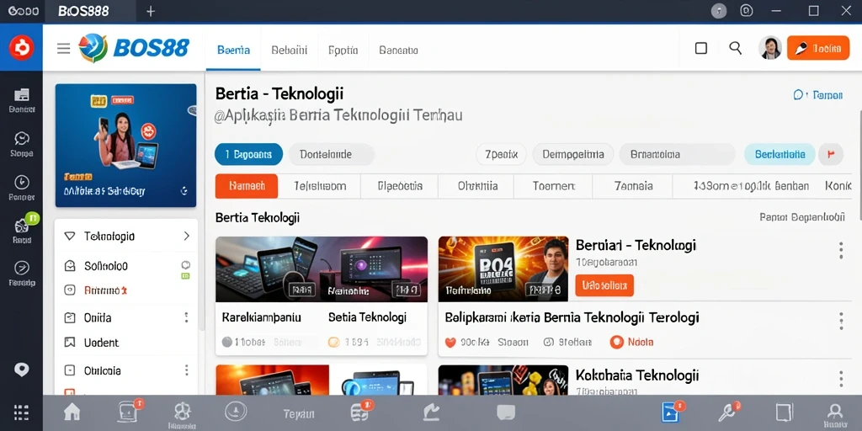Click the square icon in the header

coord(701,48)
